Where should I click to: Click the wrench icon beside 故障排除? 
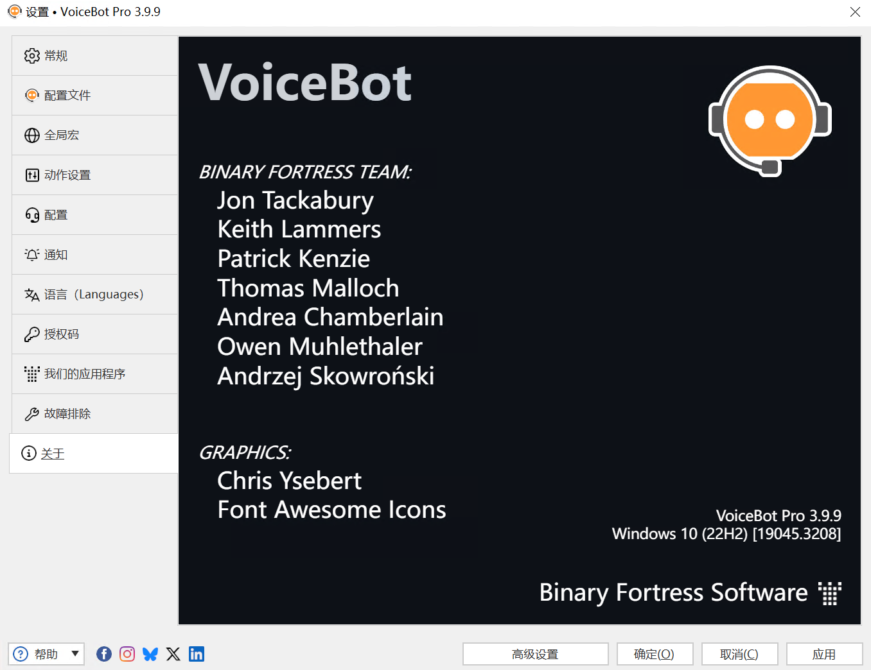pos(32,414)
